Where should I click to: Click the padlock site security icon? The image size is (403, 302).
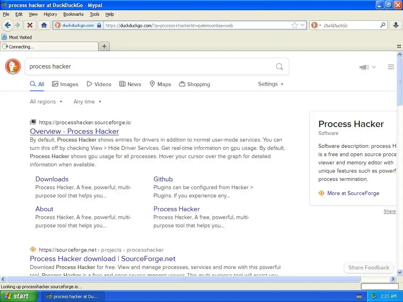pyautogui.click(x=99, y=25)
